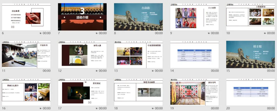
Task: Click the 00:00 timing under slide 19
Action: 215,108
